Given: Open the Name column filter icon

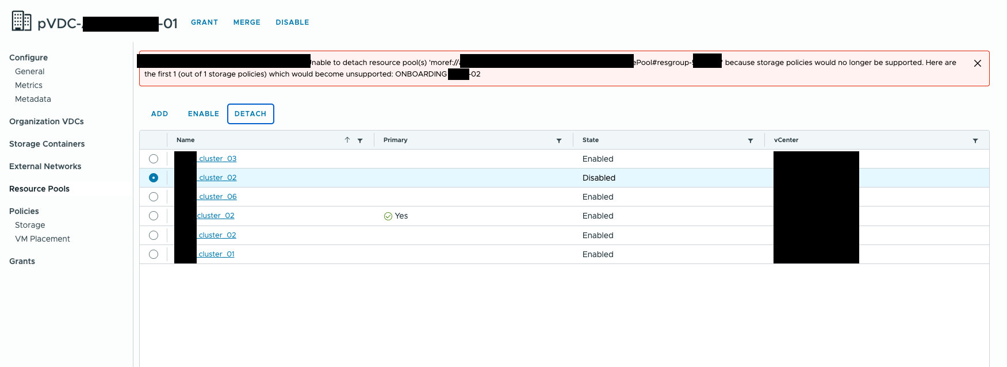Looking at the screenshot, I should 360,140.
